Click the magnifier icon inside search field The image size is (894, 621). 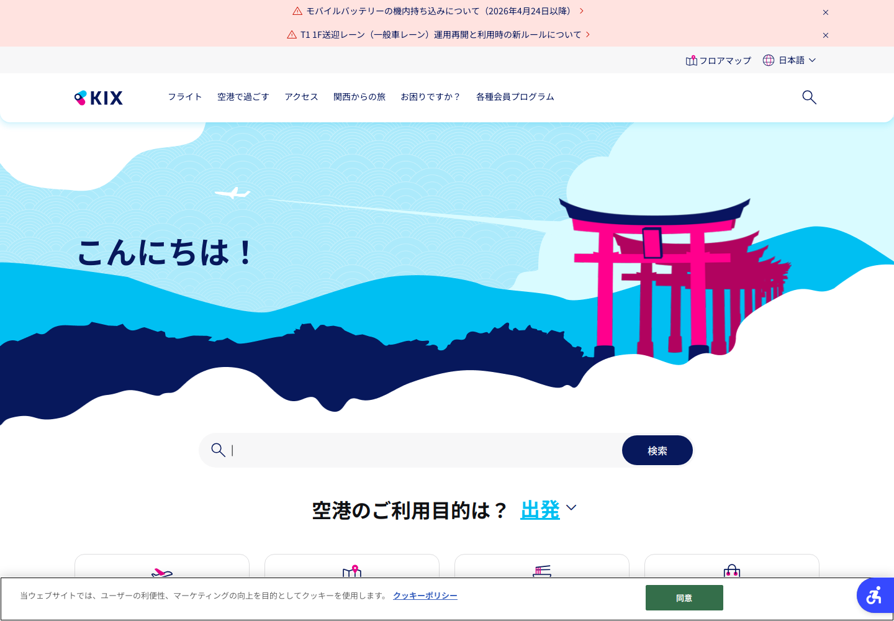[x=218, y=450]
